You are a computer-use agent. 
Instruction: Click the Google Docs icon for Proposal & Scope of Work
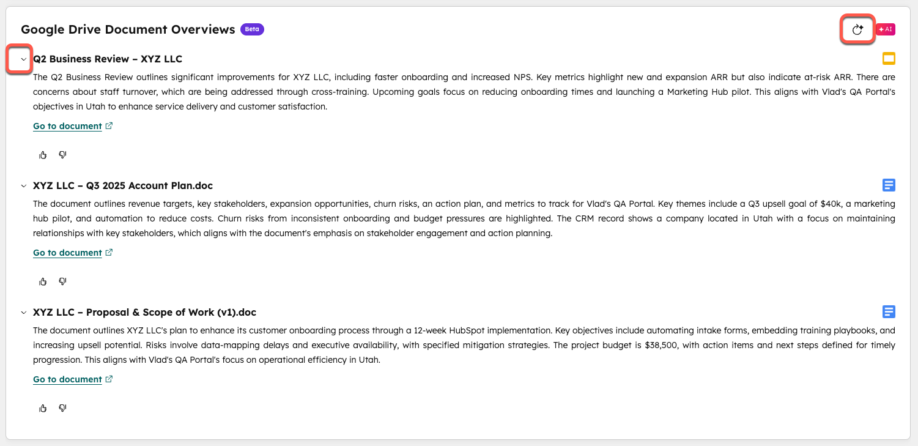[889, 312]
